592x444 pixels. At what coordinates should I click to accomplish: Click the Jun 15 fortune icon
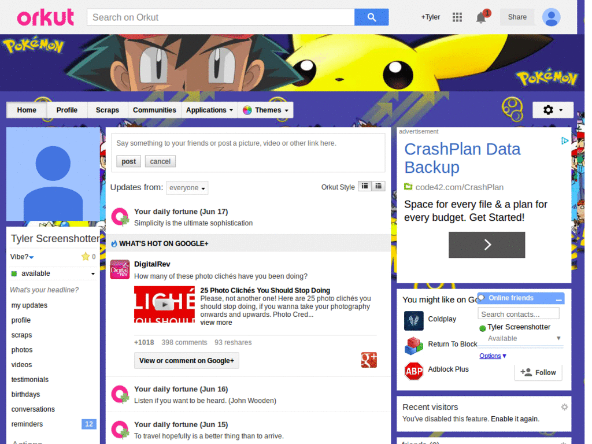pyautogui.click(x=120, y=430)
